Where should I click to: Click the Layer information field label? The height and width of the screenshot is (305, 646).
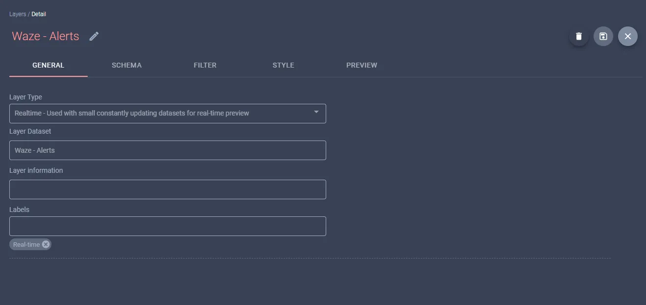(36, 170)
